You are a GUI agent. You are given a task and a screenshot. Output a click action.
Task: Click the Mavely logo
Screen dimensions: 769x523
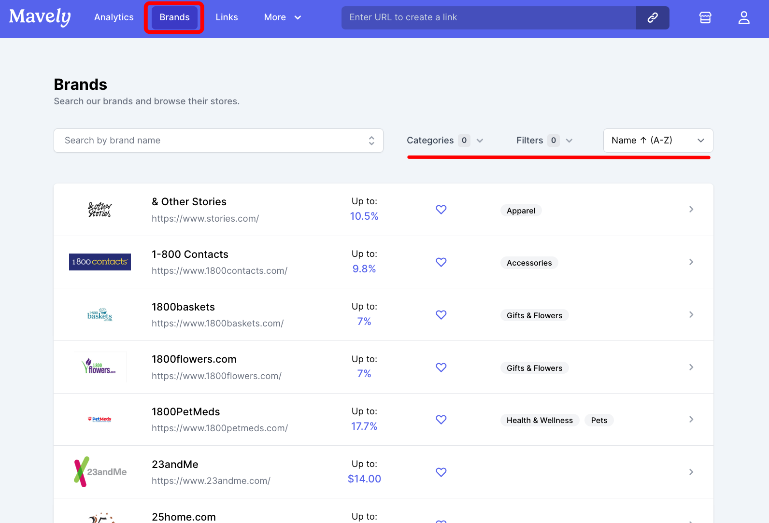point(40,17)
